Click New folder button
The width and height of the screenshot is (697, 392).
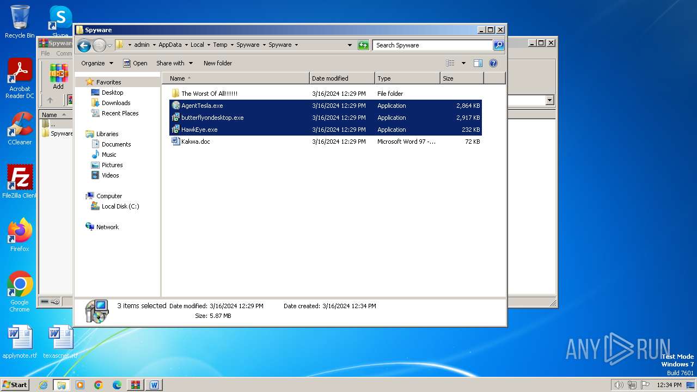[218, 63]
